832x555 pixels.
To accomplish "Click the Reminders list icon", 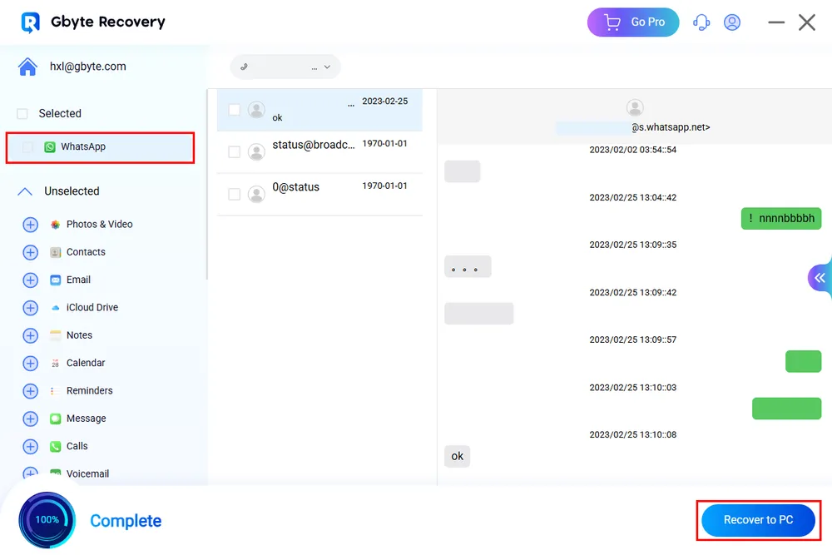I will (55, 391).
